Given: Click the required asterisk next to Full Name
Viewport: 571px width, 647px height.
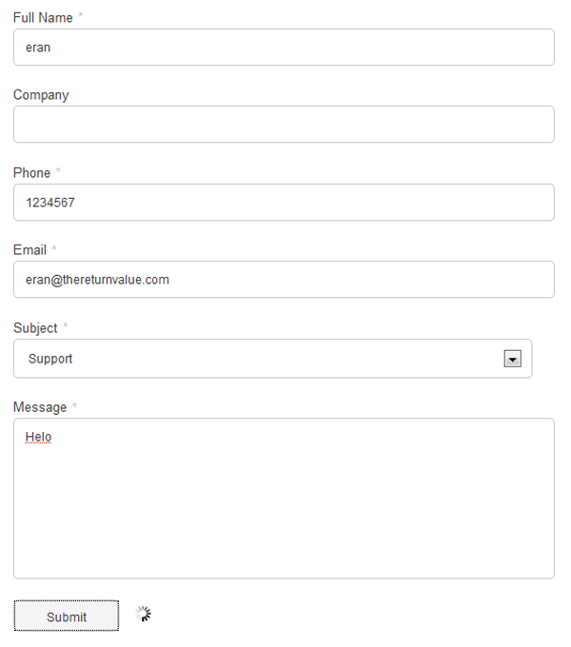Looking at the screenshot, I should coord(81,15).
